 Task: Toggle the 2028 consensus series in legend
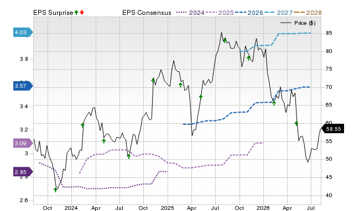coord(314,13)
